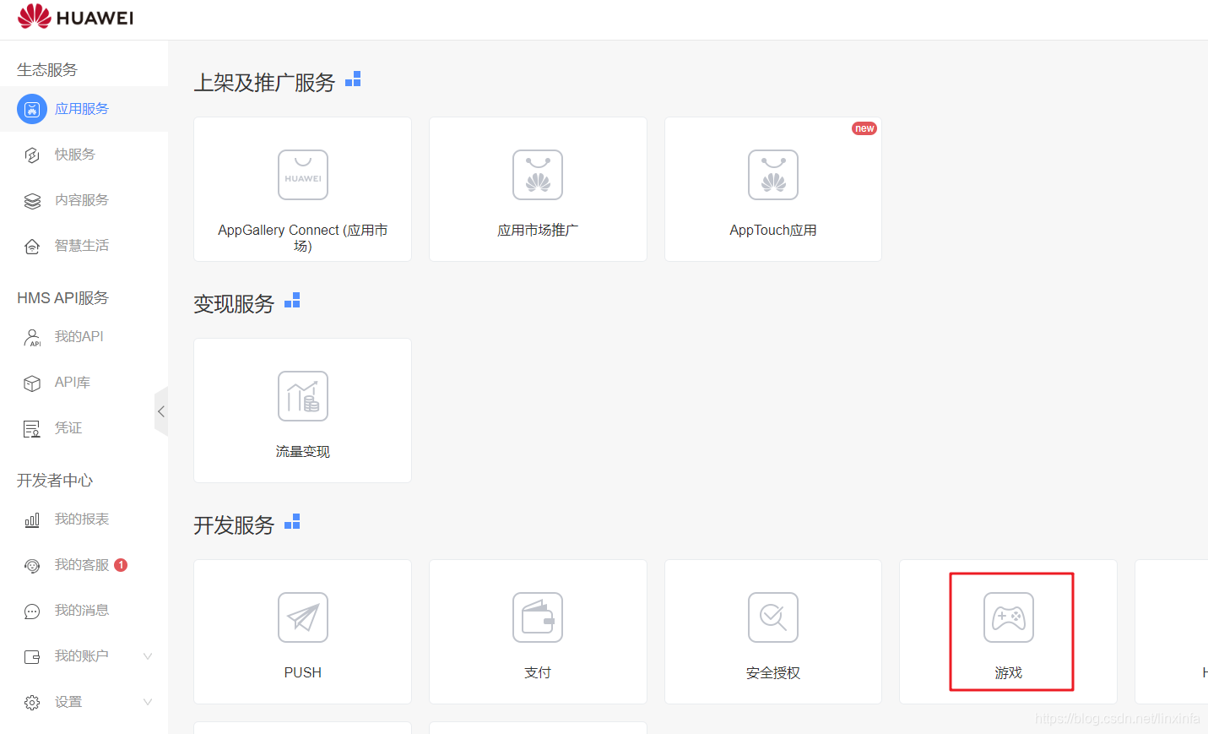Open 凭证 in the sidebar

tap(84, 428)
